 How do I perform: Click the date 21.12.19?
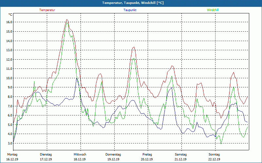coord(180,159)
